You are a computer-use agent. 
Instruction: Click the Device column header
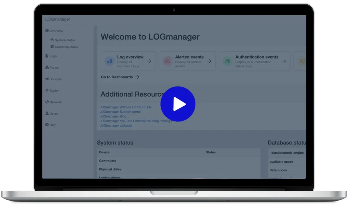tap(104, 152)
